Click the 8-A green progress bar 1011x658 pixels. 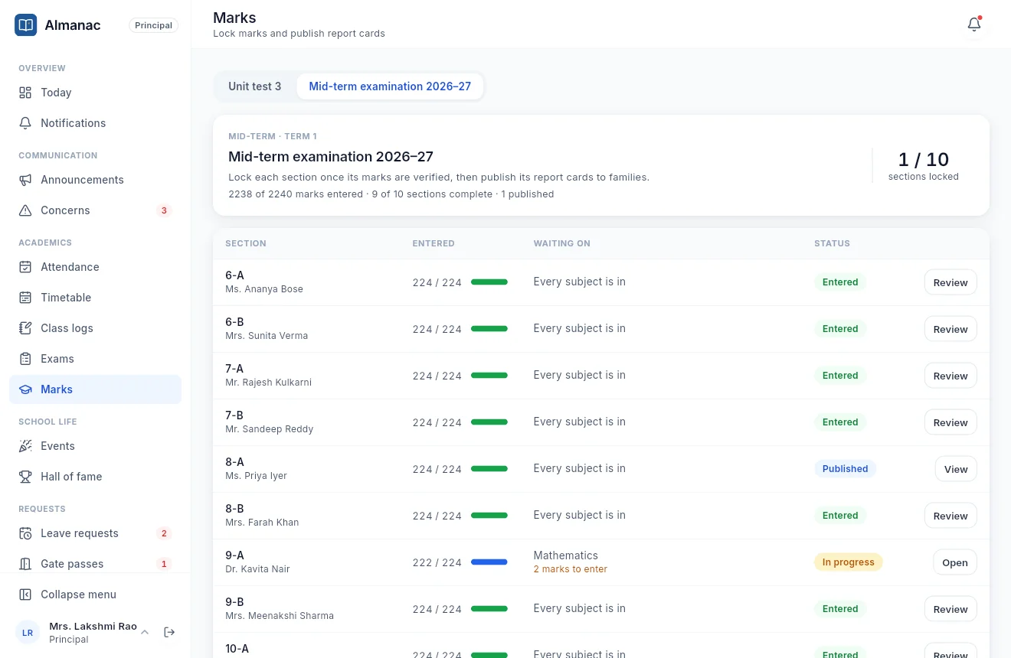tap(489, 469)
